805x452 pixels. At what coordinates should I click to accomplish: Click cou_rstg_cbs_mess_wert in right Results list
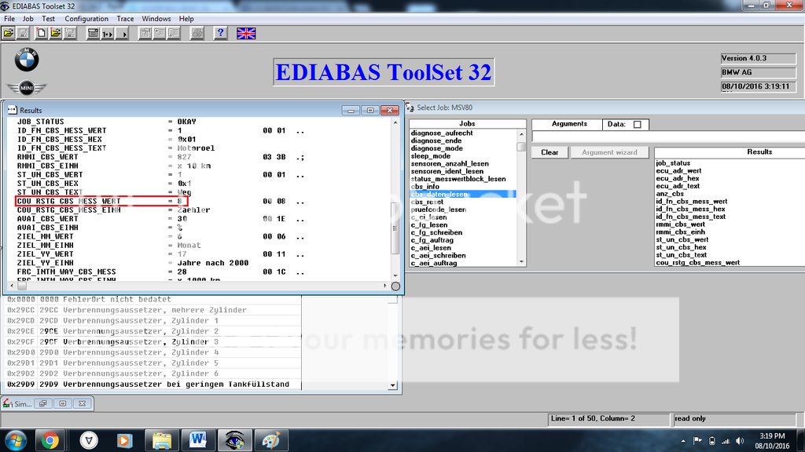tap(698, 262)
